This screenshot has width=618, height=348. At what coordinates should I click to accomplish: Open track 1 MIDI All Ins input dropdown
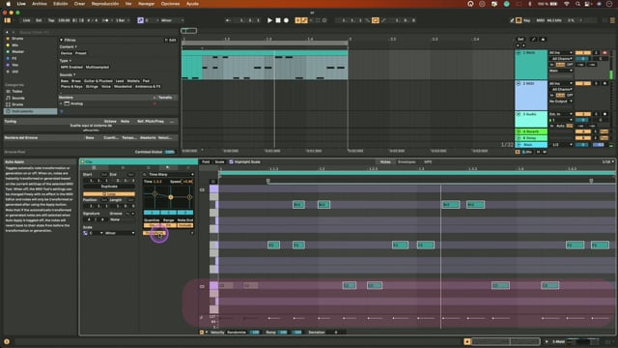560,52
